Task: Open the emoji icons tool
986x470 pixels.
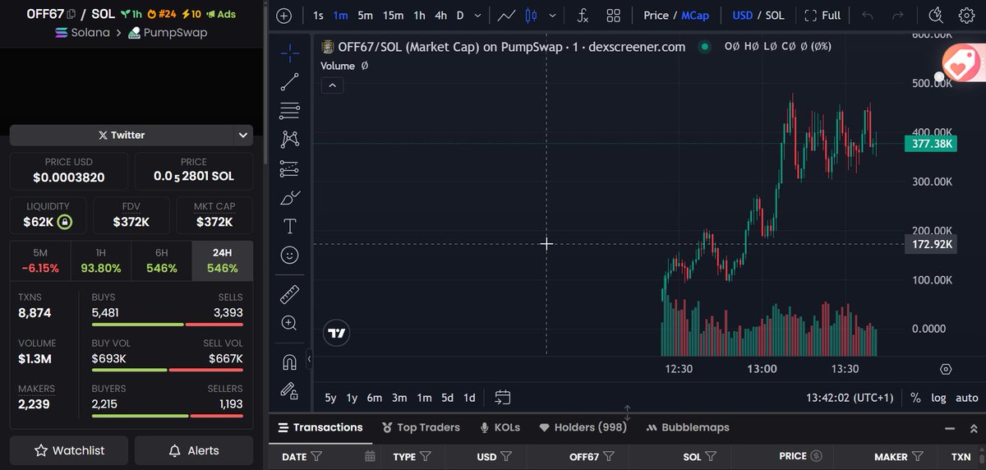Action: pyautogui.click(x=289, y=256)
